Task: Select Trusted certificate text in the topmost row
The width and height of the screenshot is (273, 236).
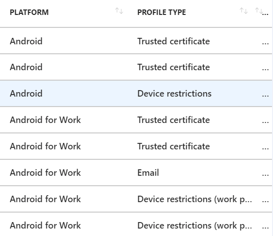Action: tap(173, 41)
